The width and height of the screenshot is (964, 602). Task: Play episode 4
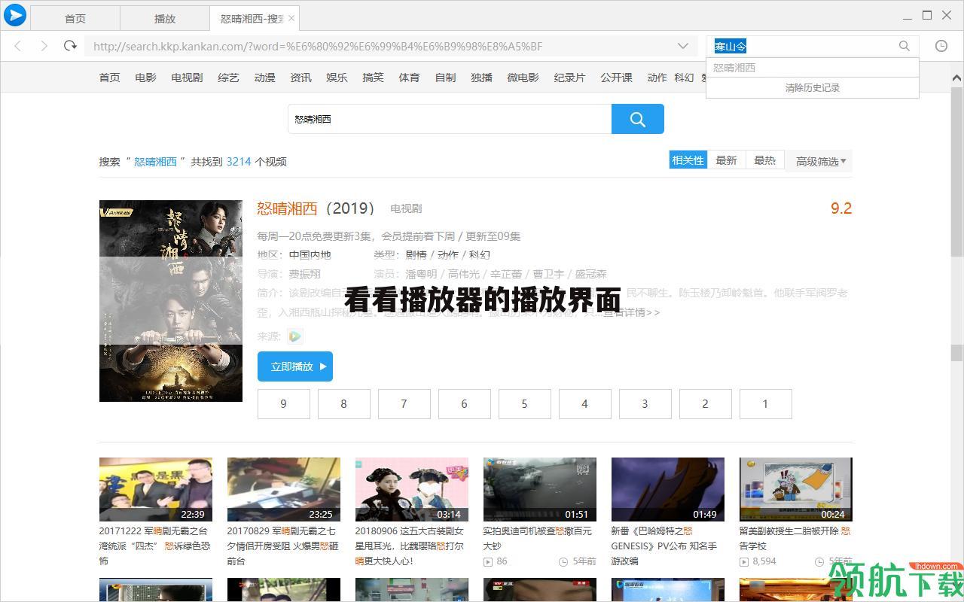click(x=585, y=404)
